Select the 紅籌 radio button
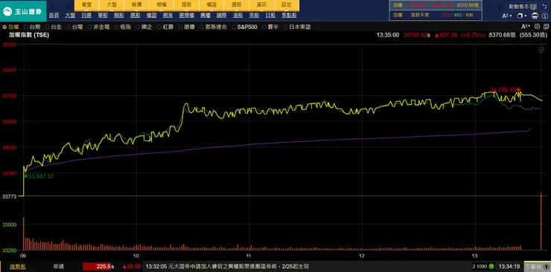 159,27
